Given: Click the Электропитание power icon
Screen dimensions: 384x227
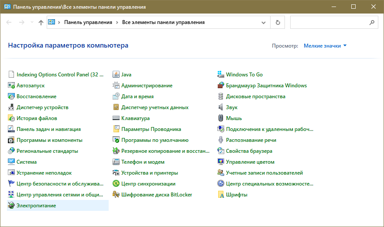Looking at the screenshot, I should [x=11, y=206].
